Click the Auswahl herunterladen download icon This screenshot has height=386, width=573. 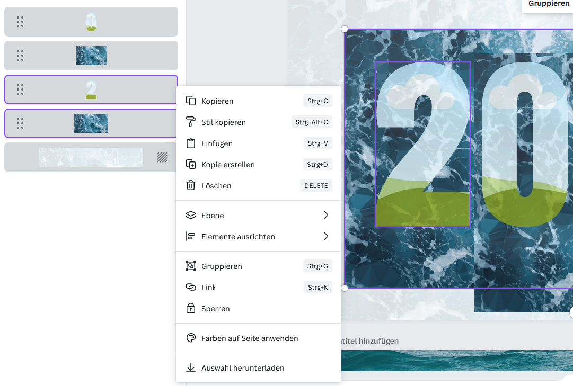tap(191, 368)
